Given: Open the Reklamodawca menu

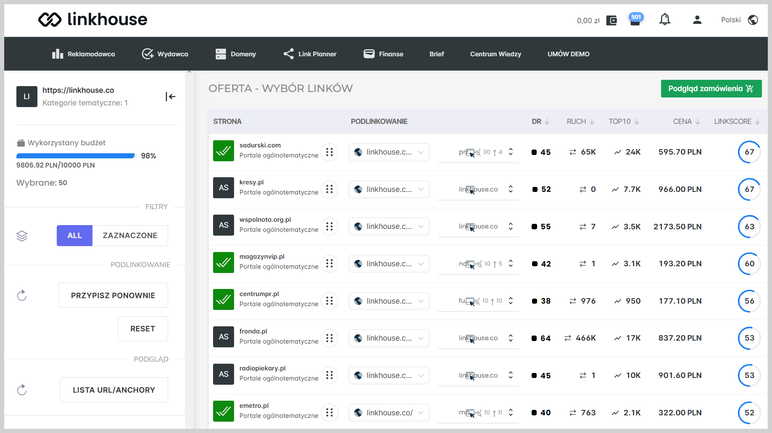Looking at the screenshot, I should (x=83, y=54).
